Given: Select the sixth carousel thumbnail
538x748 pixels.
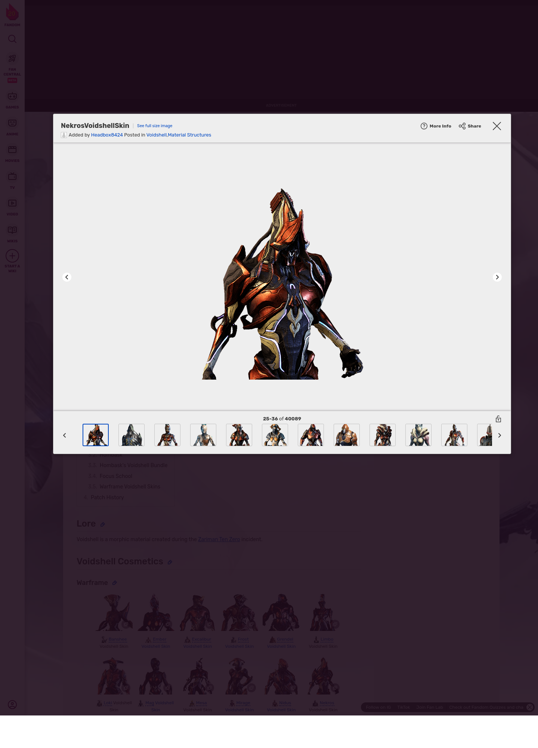Looking at the screenshot, I should (275, 435).
